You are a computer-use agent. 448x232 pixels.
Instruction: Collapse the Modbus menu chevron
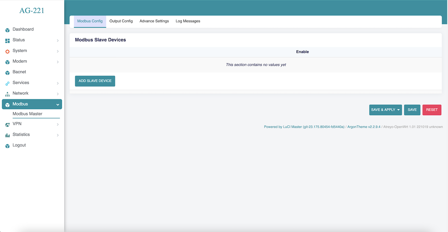[x=58, y=105]
